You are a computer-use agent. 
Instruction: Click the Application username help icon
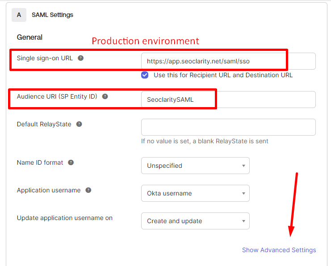point(88,190)
